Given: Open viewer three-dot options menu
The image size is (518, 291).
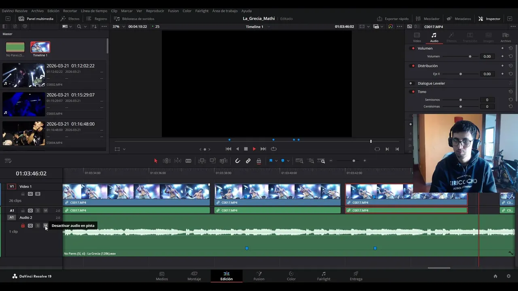Looking at the screenshot, I should pyautogui.click(x=400, y=27).
